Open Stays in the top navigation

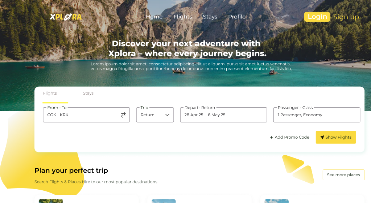pos(210,17)
